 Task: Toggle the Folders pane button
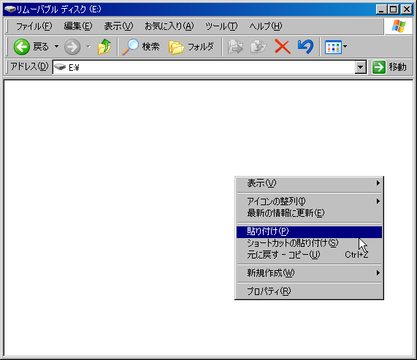tap(191, 47)
